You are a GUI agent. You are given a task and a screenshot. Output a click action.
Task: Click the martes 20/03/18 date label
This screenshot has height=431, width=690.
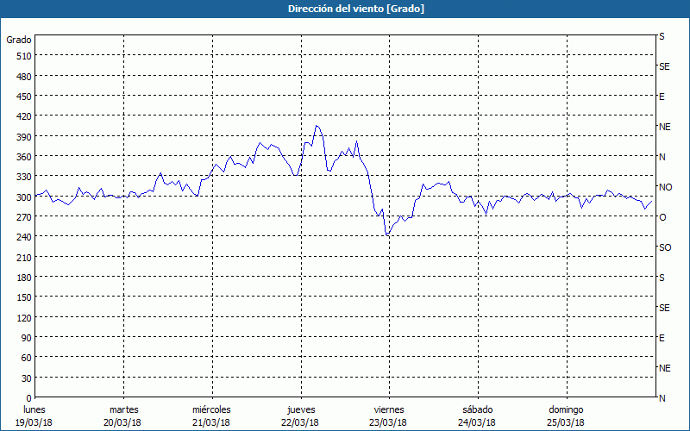tap(123, 415)
